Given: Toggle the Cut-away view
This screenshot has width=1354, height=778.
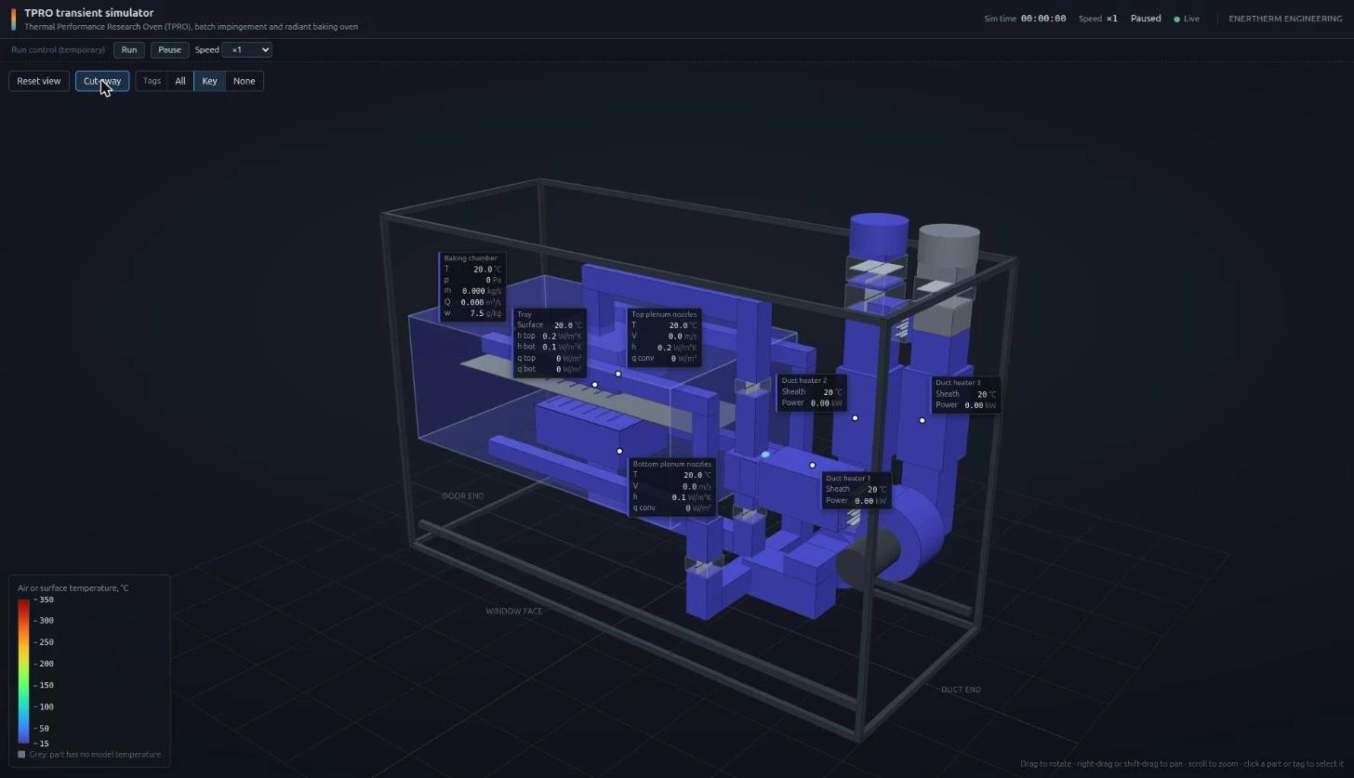Looking at the screenshot, I should pyautogui.click(x=102, y=81).
